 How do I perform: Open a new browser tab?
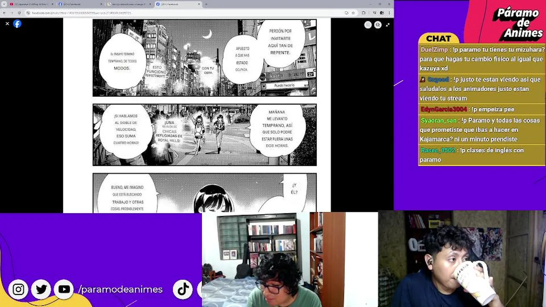(206, 4)
